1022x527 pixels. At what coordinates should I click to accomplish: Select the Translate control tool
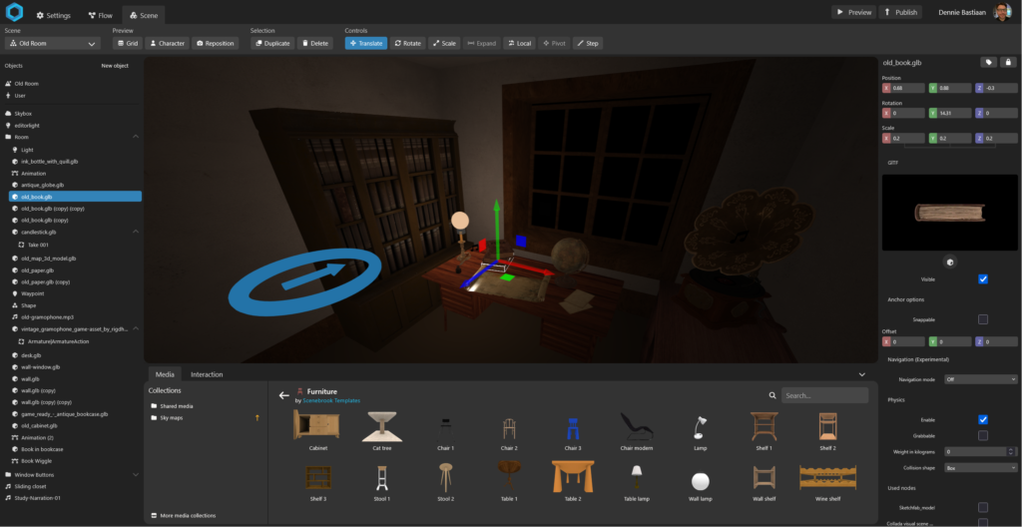[365, 44]
